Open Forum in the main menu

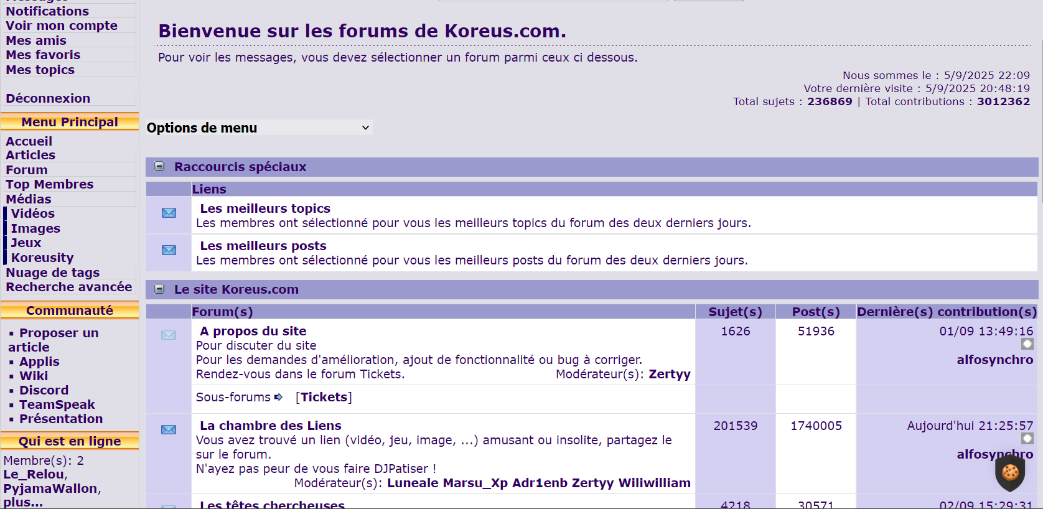27,170
